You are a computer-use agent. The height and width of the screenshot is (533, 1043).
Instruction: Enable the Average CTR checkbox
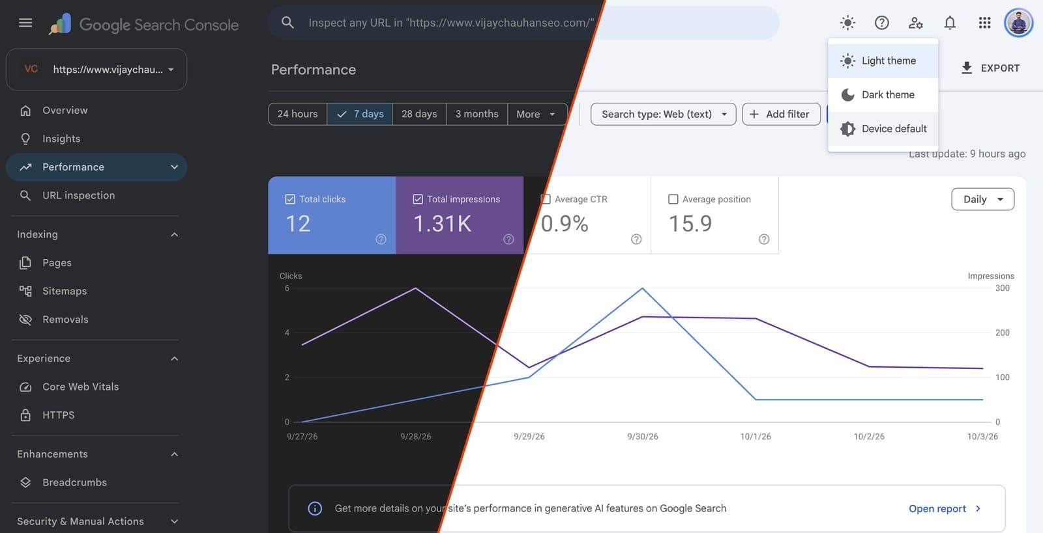[x=546, y=199]
